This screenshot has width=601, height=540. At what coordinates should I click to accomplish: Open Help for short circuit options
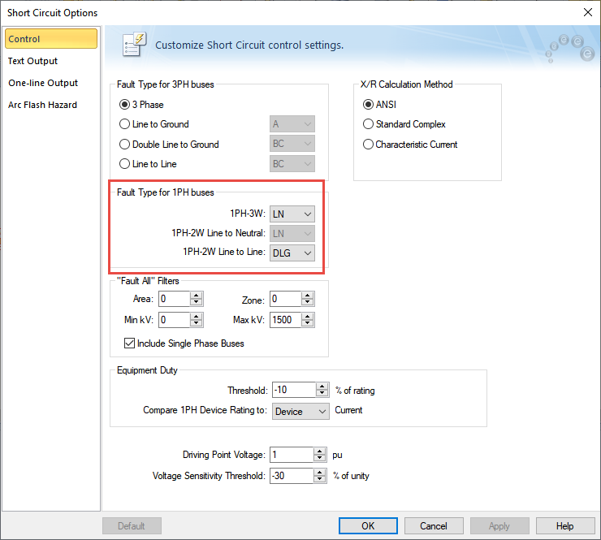(564, 526)
